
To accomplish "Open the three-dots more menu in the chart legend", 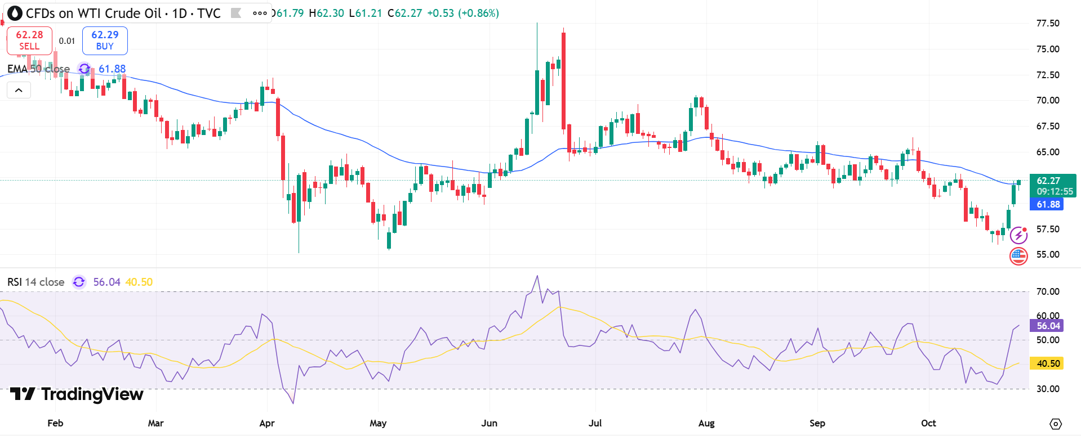I will [260, 13].
